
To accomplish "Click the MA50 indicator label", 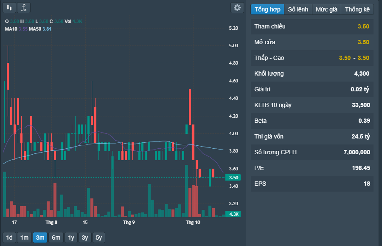I will point(35,29).
